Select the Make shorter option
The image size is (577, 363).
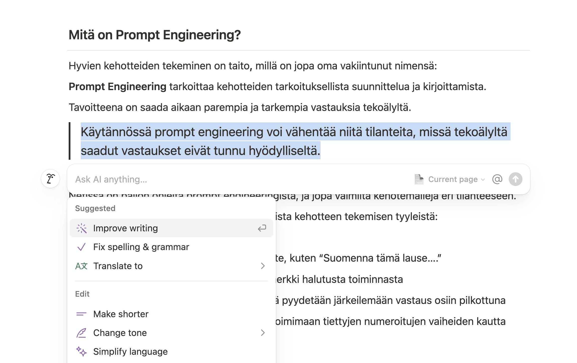[x=121, y=314]
